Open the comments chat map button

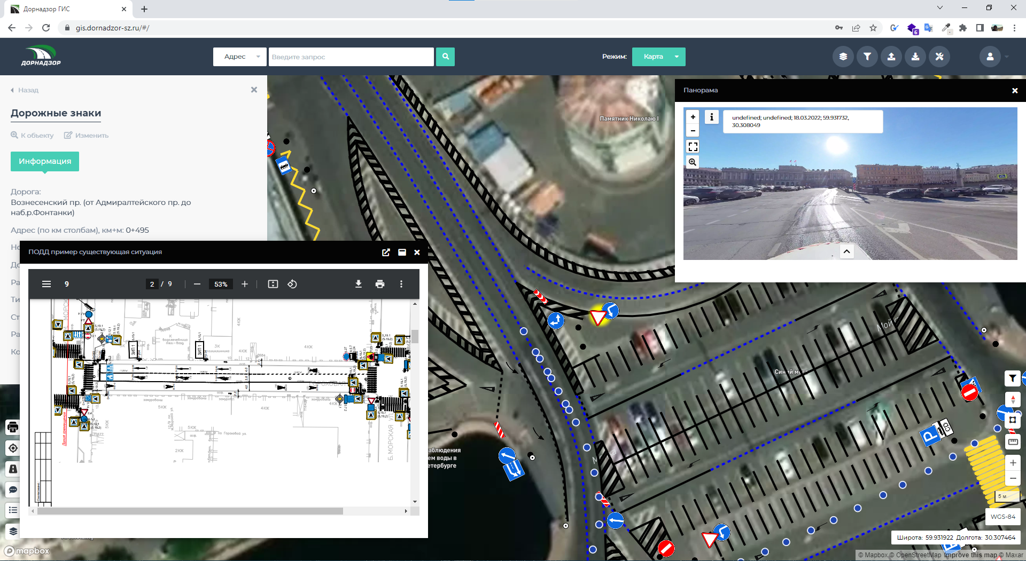point(13,489)
